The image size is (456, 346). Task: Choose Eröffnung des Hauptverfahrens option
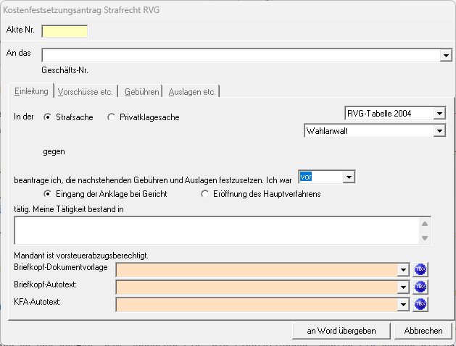(204, 194)
